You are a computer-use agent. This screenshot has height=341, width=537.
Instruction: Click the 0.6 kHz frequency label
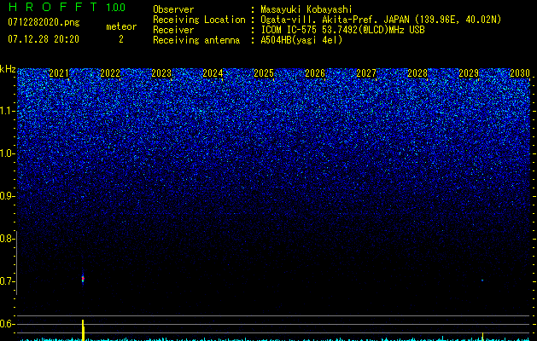coord(7,324)
